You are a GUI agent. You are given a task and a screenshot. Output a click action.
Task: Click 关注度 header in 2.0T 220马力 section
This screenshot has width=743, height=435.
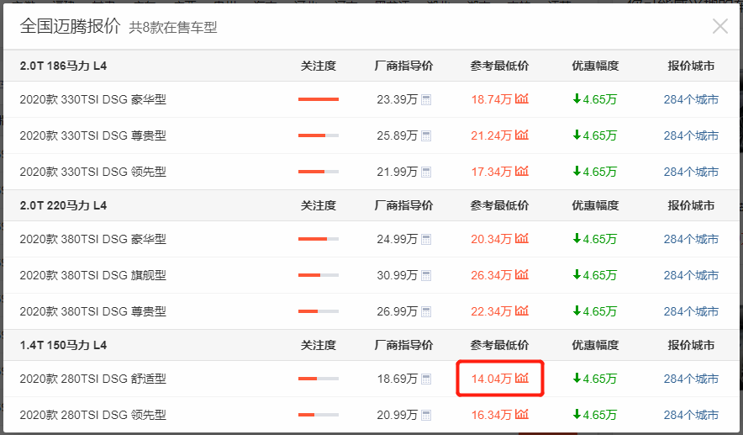[319, 205]
